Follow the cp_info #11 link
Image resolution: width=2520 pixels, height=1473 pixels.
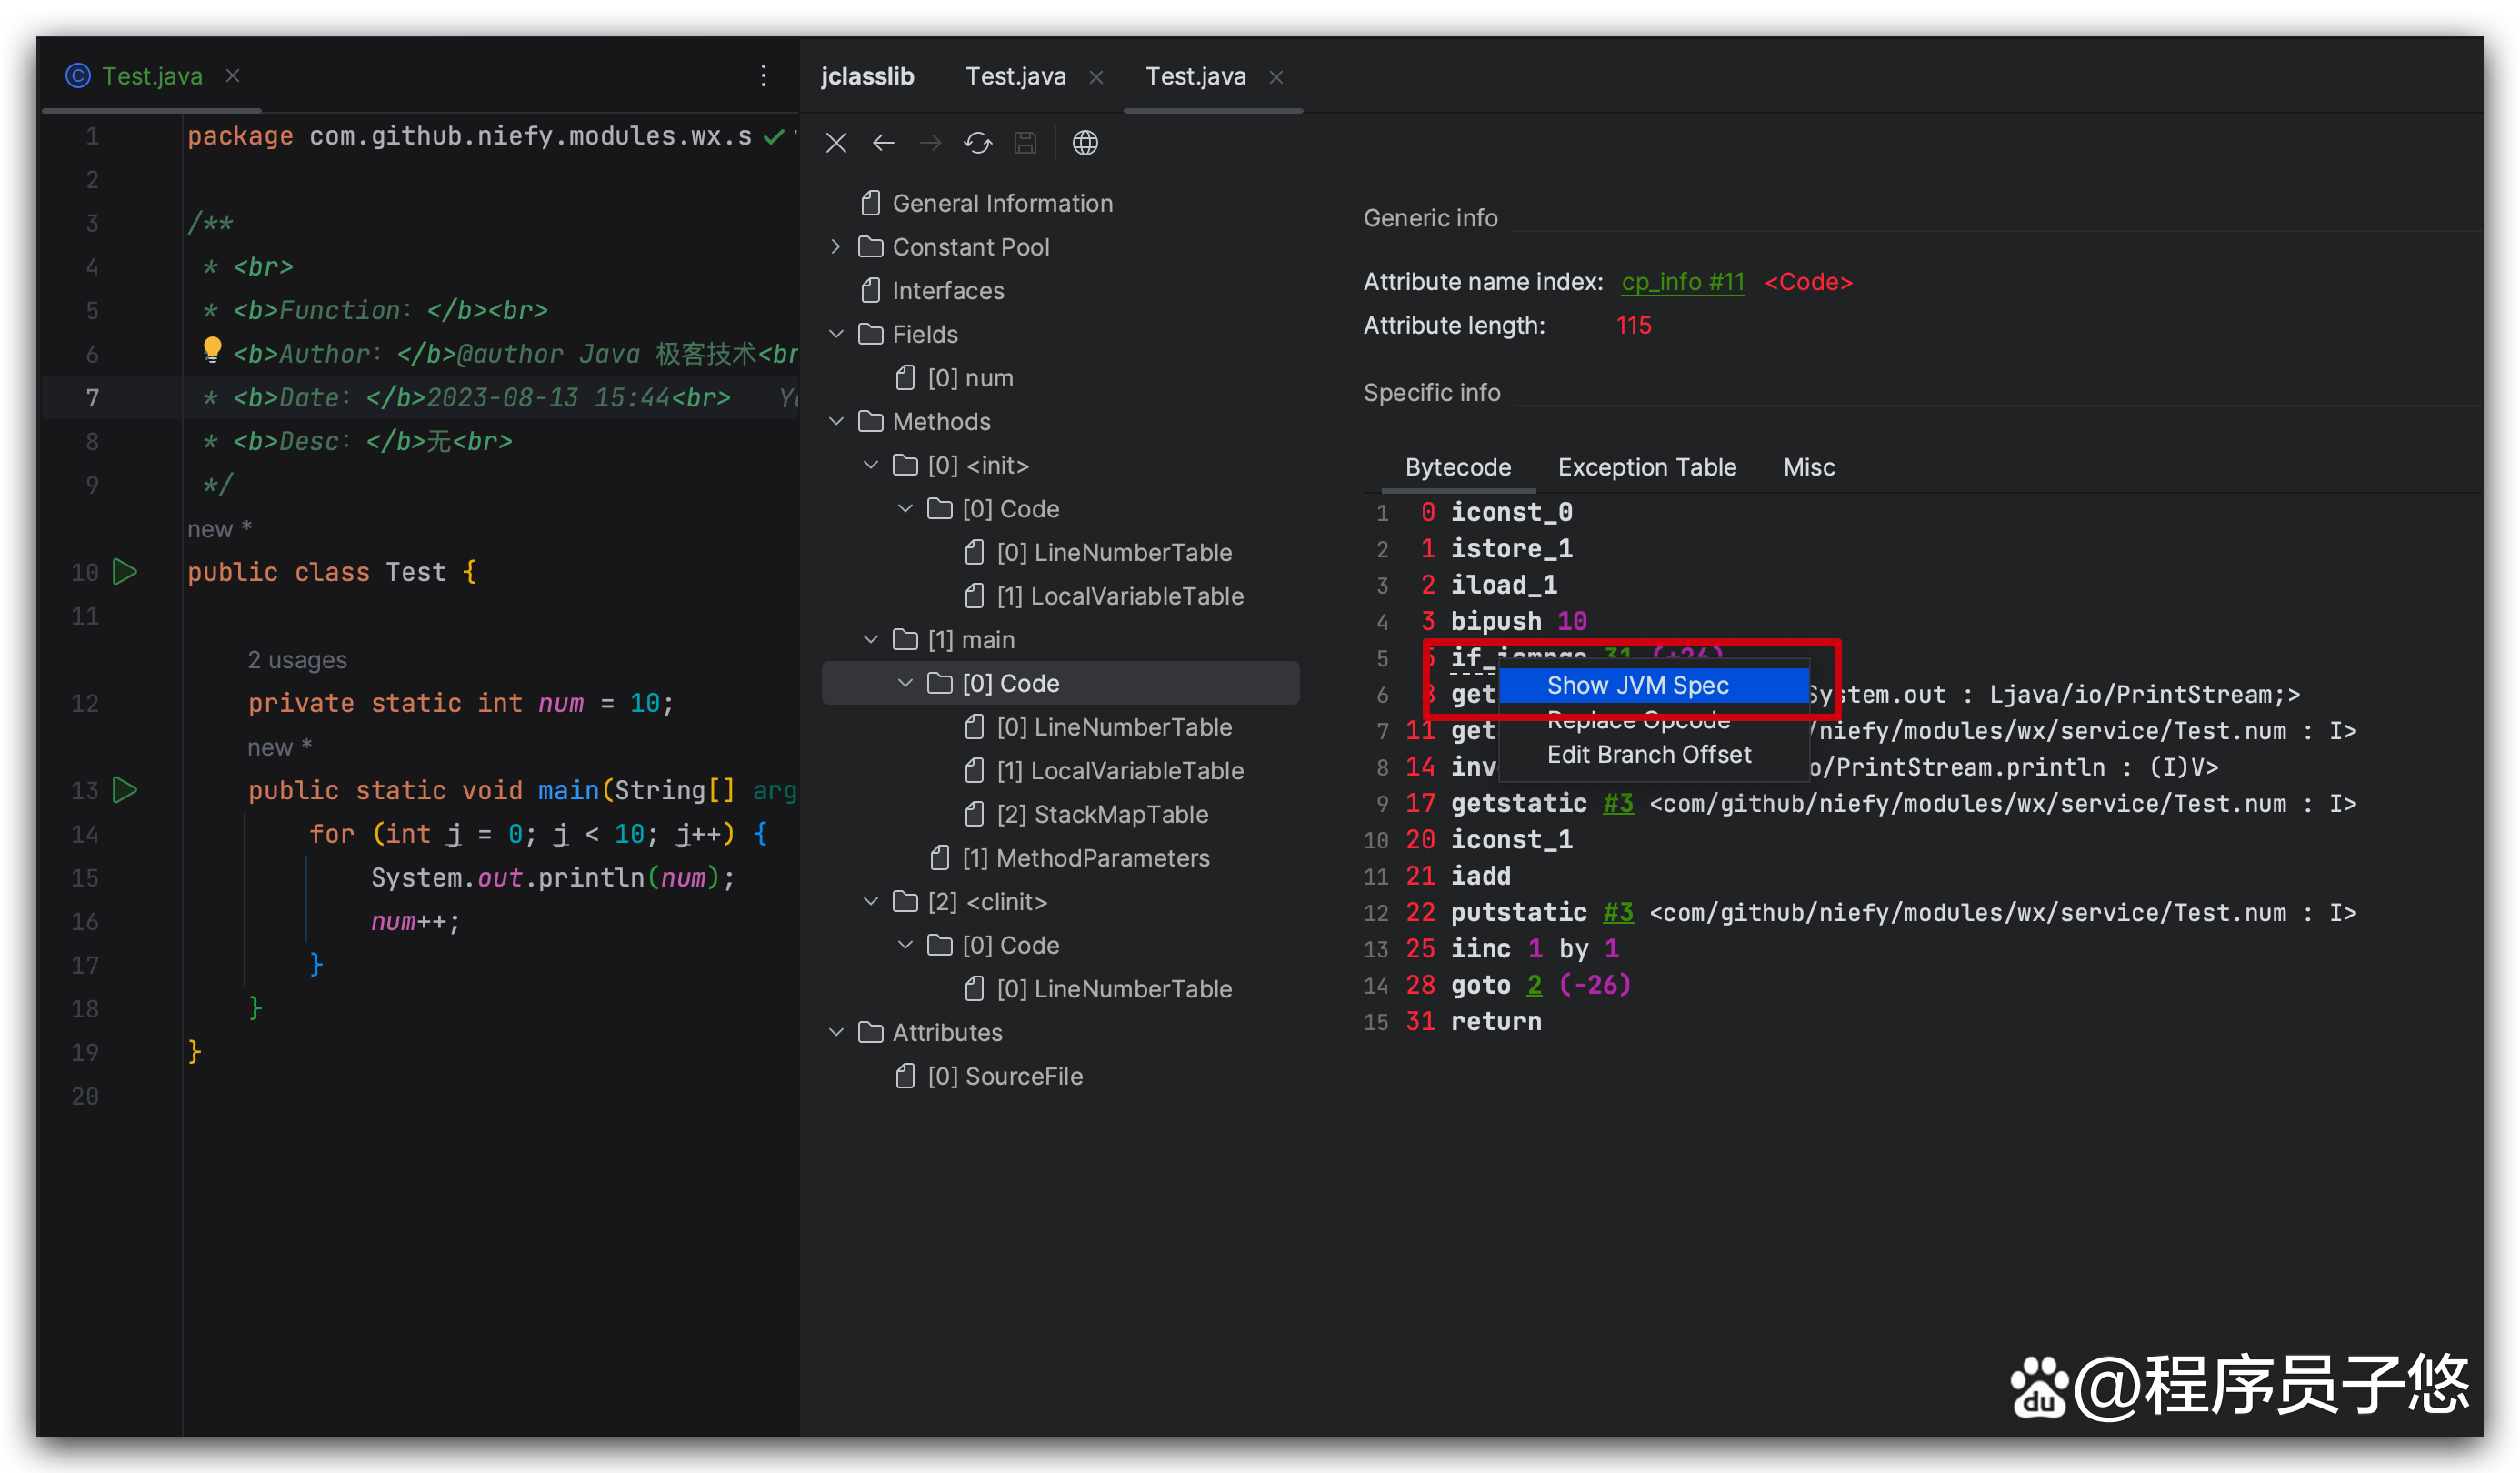click(1682, 282)
